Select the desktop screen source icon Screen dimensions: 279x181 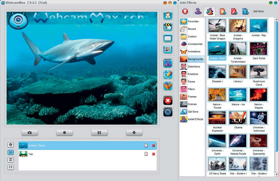tap(168, 38)
